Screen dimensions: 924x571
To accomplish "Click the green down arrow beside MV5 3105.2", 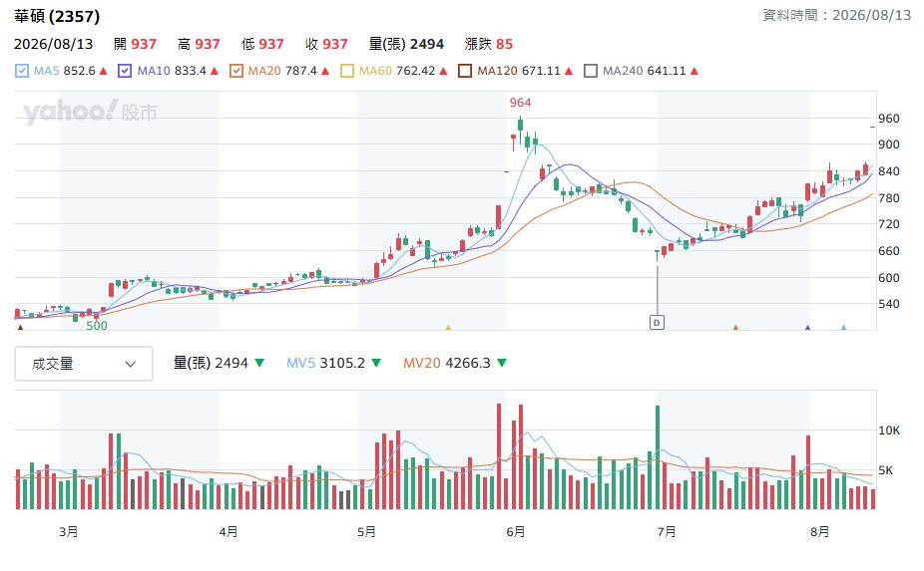I will coord(376,363).
